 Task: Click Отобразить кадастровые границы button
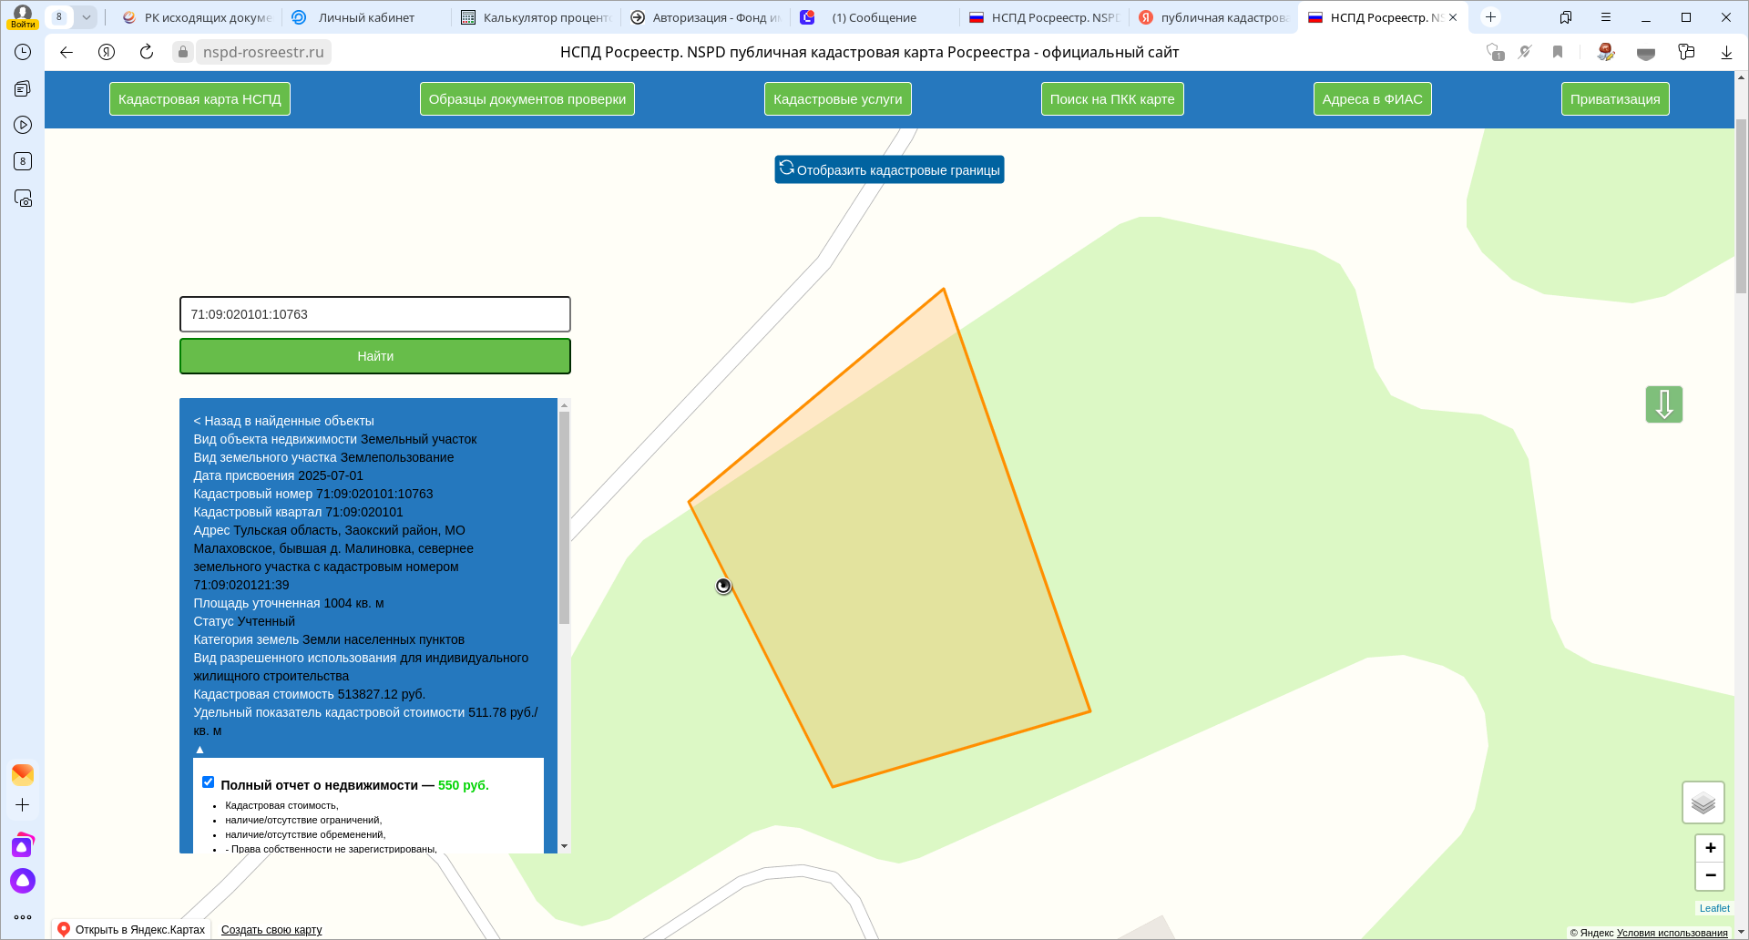(889, 170)
